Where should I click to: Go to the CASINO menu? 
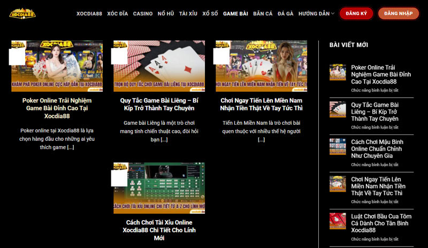tap(143, 14)
